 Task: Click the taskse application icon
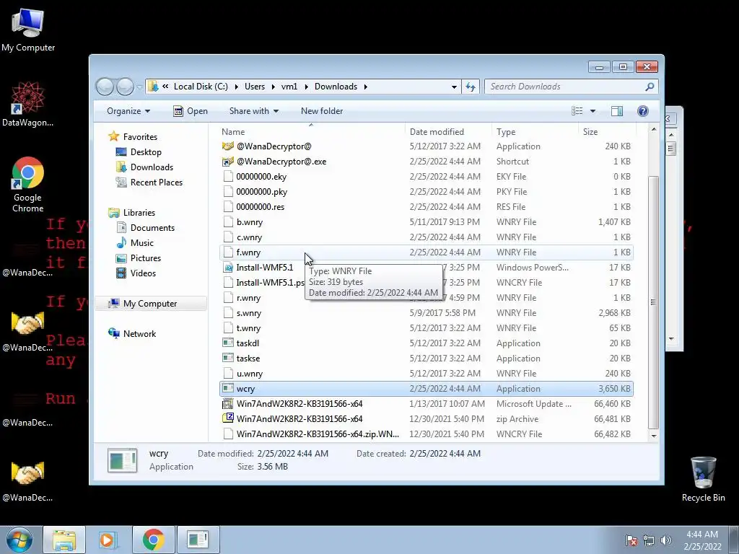[228, 358]
